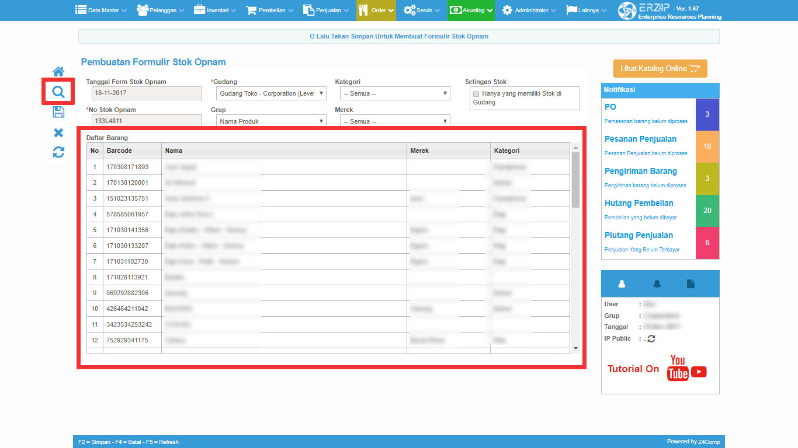The height and width of the screenshot is (448, 798).
Task: Open the Penjualan menu
Action: (326, 10)
